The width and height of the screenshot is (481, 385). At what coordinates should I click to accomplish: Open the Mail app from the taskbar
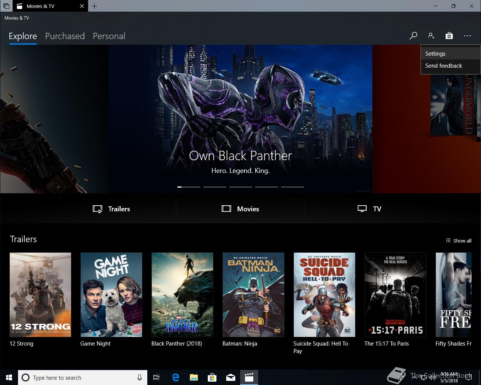tap(231, 377)
